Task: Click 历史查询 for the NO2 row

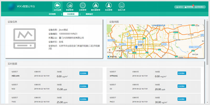Action: [x=83, y=86]
